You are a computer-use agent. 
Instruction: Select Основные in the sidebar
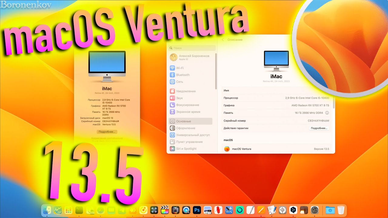click(190, 121)
